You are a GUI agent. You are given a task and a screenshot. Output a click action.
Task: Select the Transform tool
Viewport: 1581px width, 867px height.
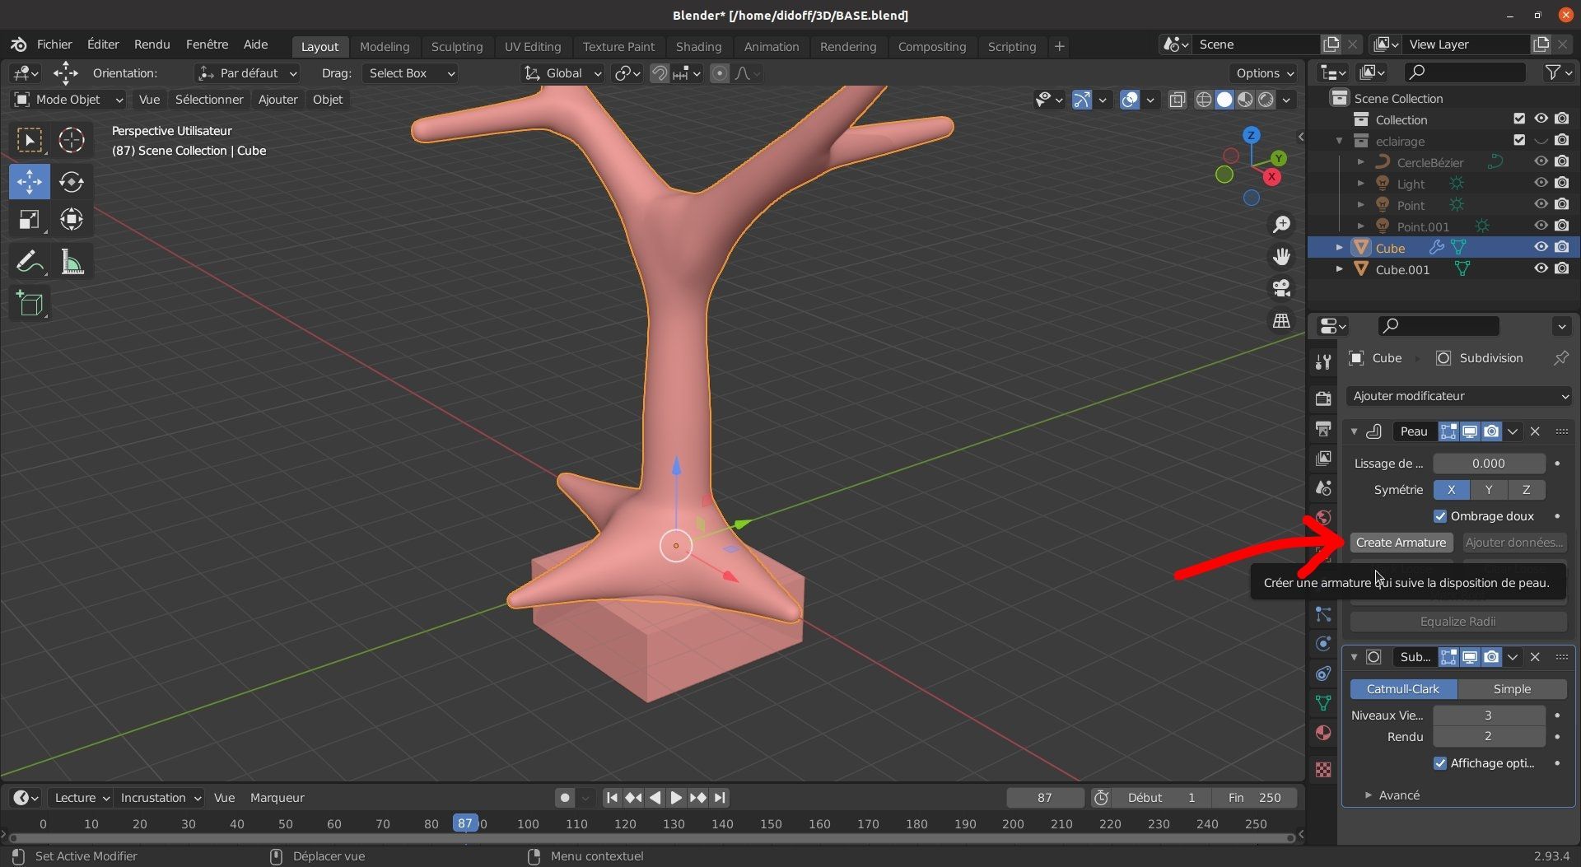point(71,220)
